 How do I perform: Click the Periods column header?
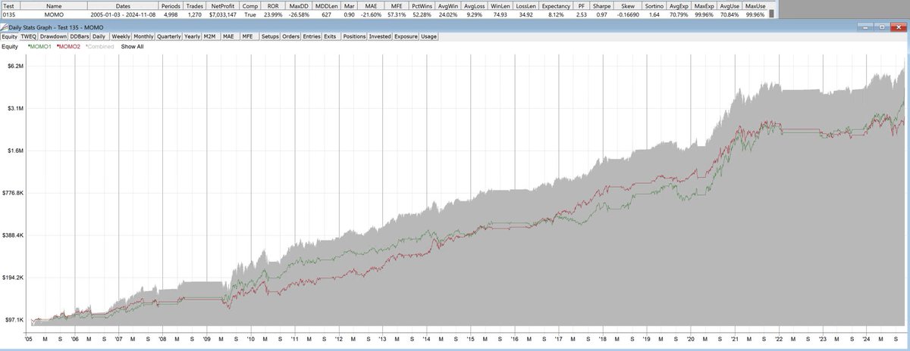171,6
